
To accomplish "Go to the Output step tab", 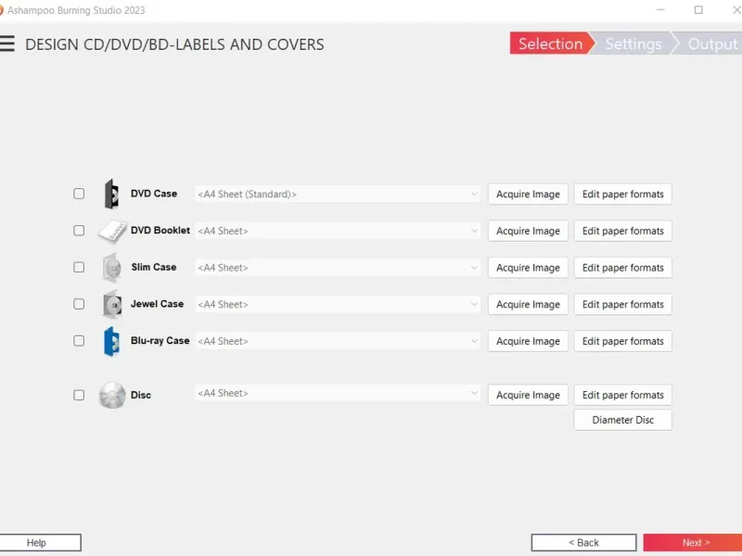I will (709, 44).
